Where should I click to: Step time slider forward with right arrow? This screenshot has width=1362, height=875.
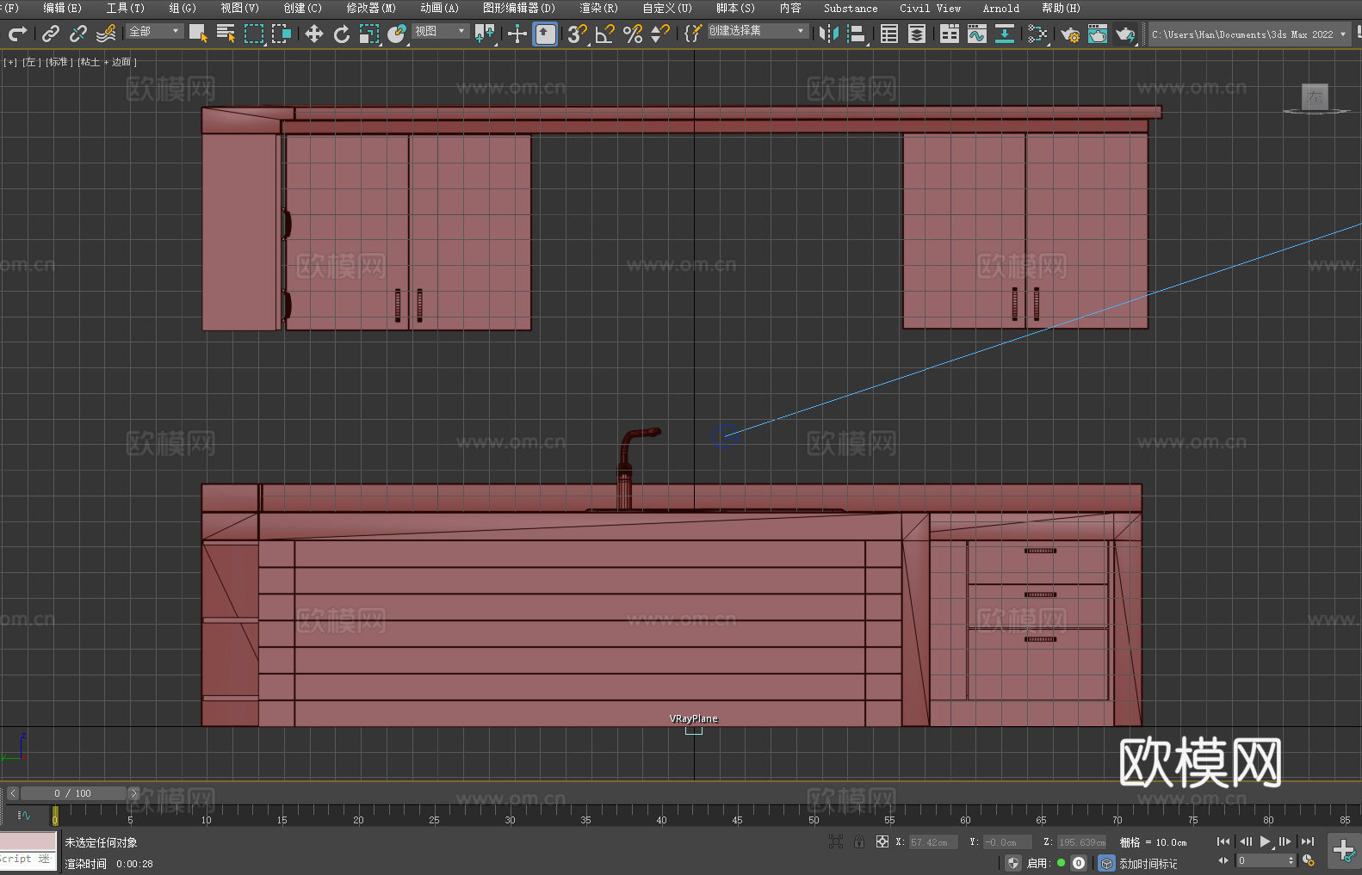click(x=134, y=793)
